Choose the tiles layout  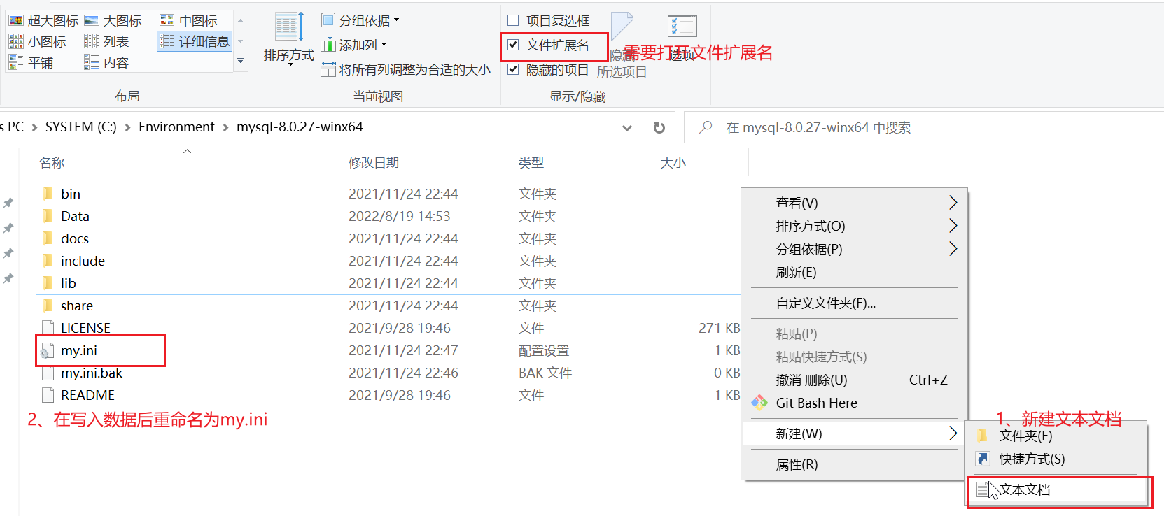pyautogui.click(x=31, y=63)
